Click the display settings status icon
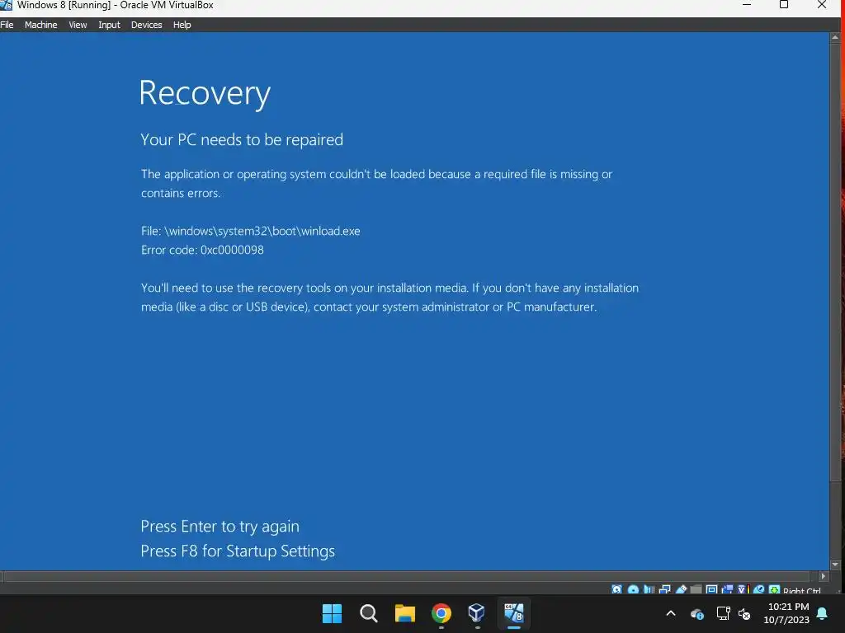845x633 pixels. (711, 589)
